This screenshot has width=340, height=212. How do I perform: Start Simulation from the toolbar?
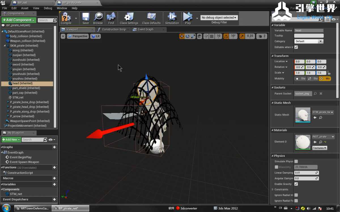[172, 18]
